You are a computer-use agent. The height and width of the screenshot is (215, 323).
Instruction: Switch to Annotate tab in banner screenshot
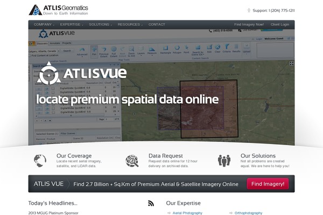55,43
